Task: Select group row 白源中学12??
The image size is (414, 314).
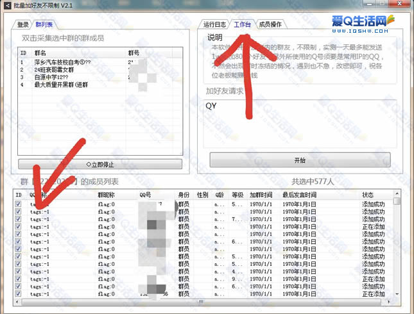Action: pyautogui.click(x=100, y=78)
